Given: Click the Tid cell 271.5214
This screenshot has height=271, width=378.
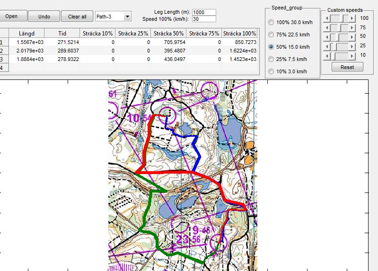Looking at the screenshot, I should click(x=62, y=42).
